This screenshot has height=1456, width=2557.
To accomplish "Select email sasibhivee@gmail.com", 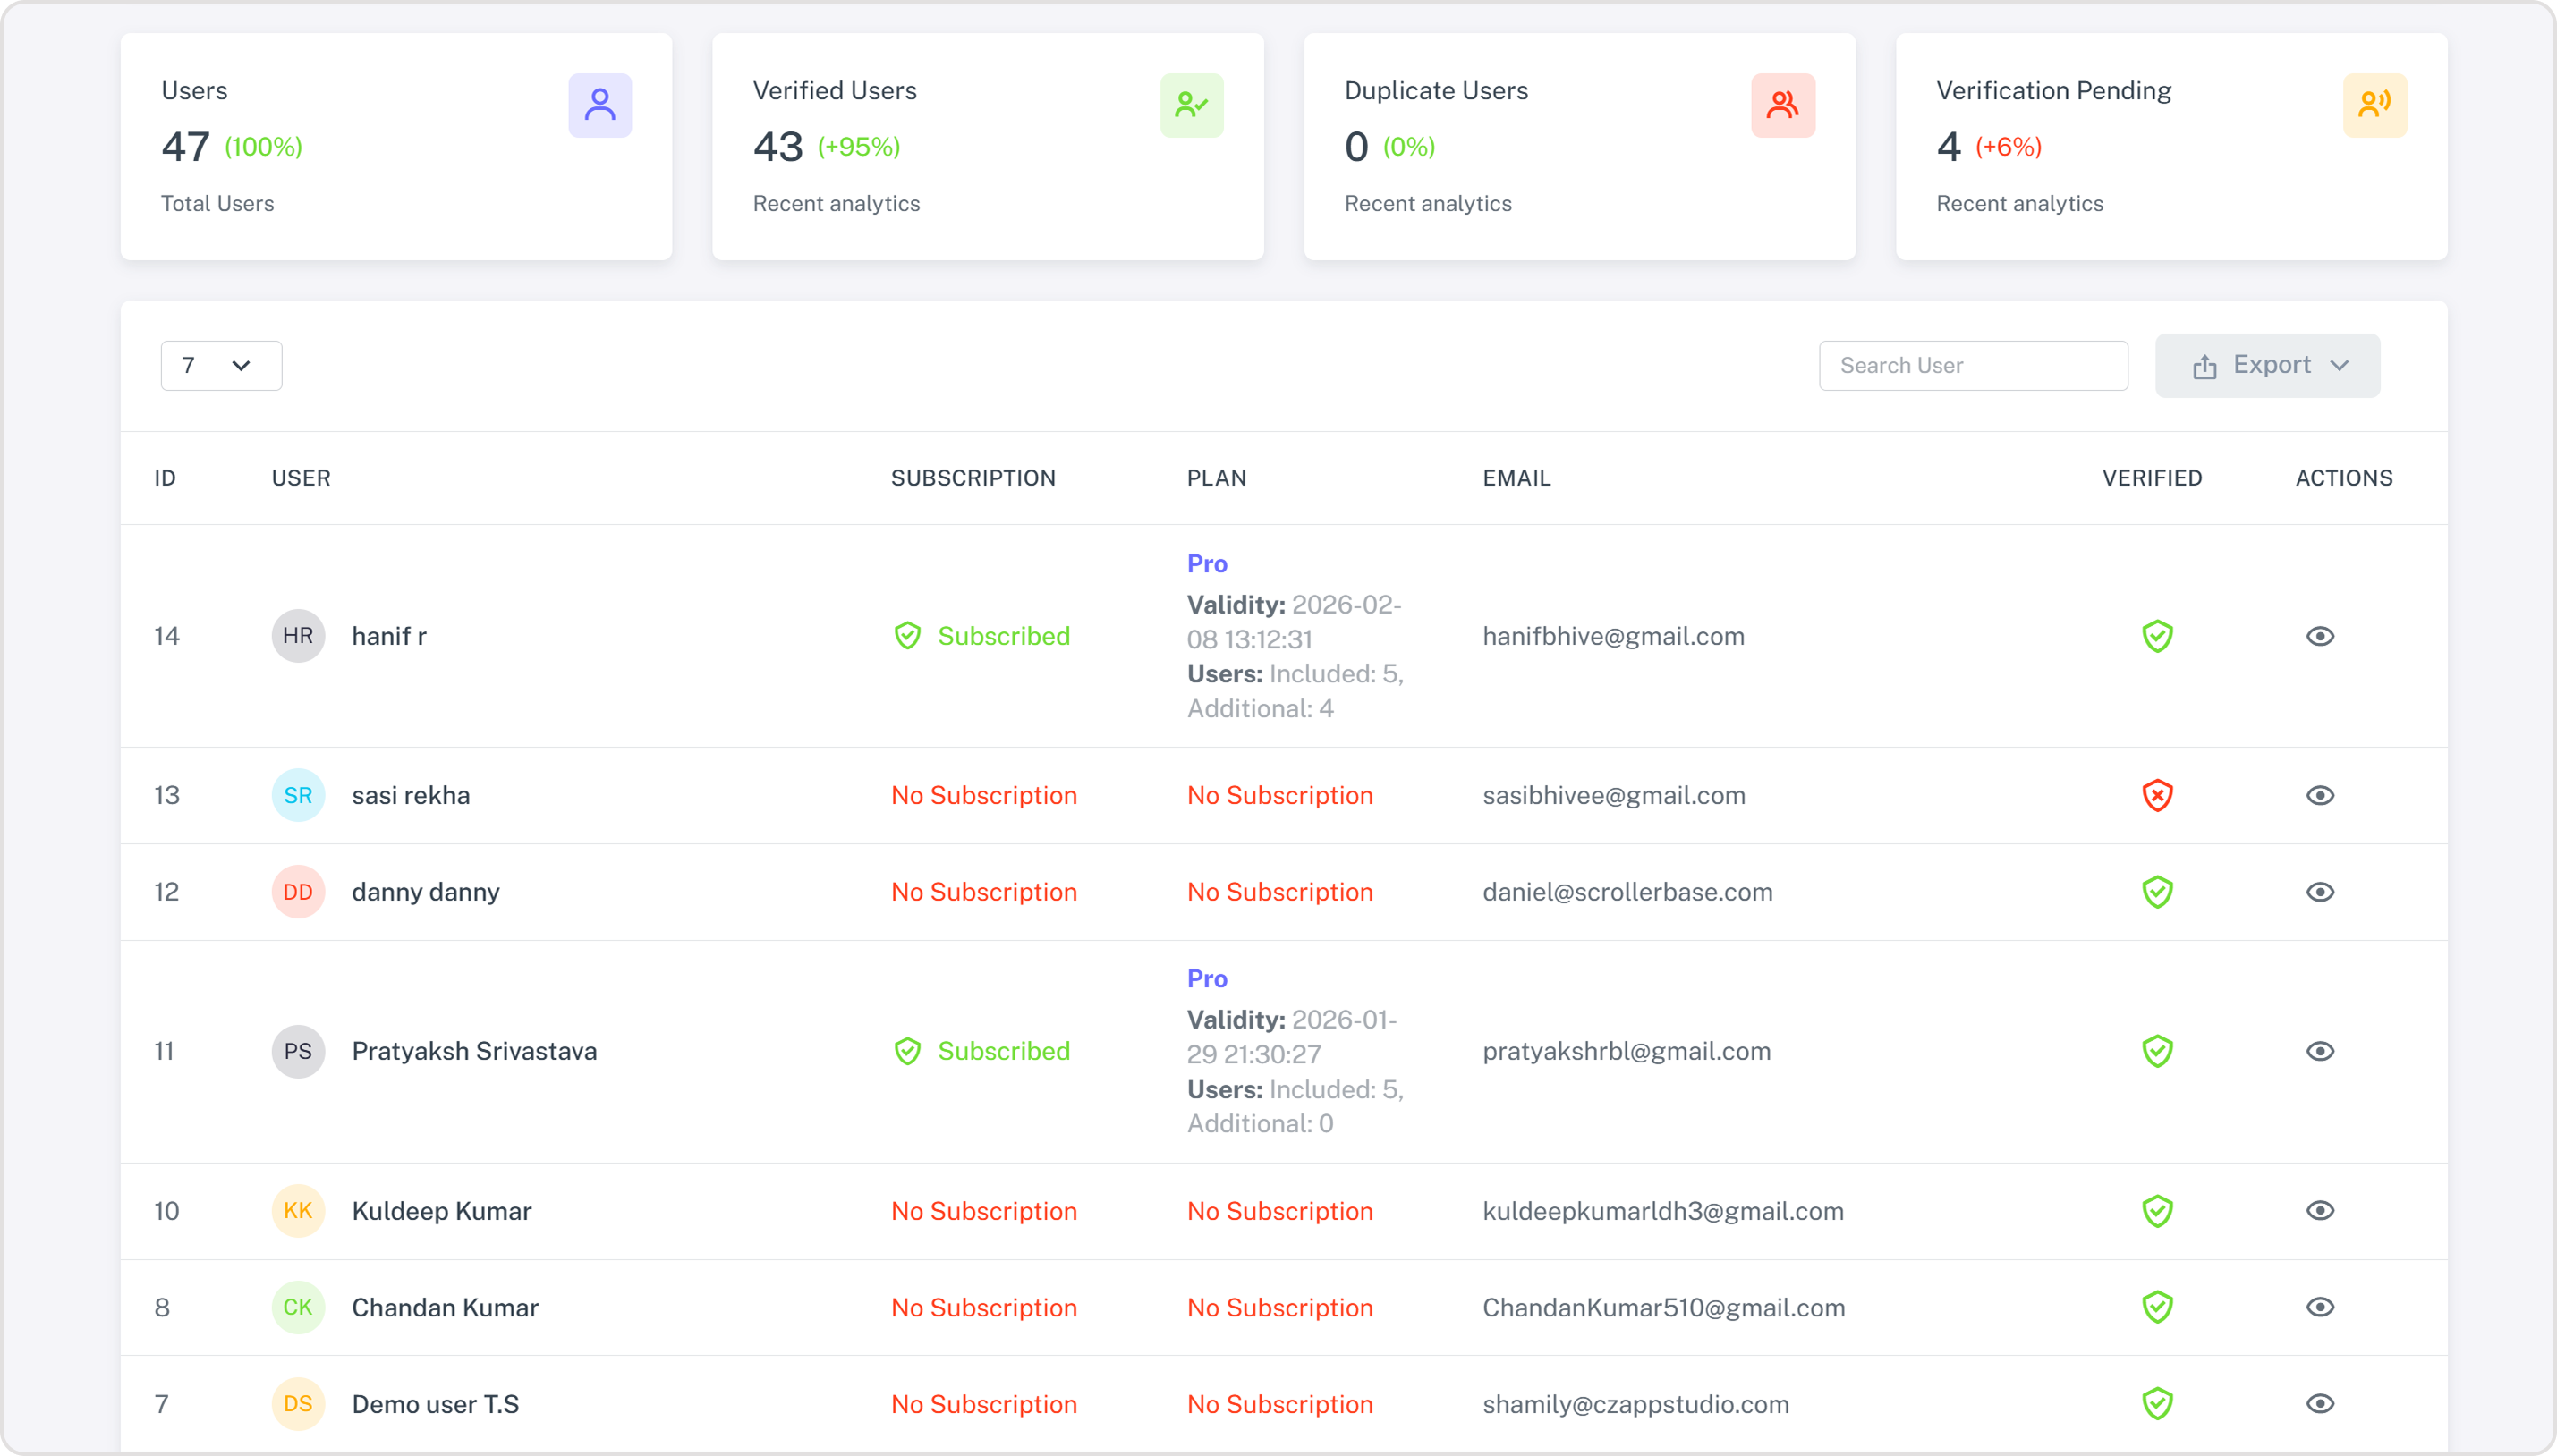I will tap(1614, 795).
